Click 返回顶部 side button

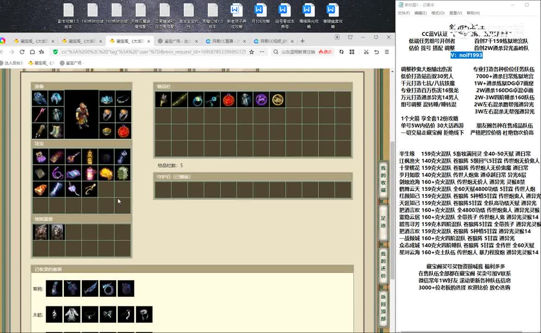(383, 308)
